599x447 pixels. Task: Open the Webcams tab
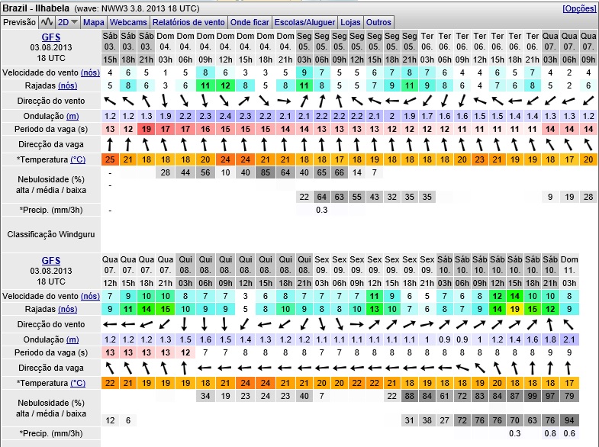click(128, 22)
